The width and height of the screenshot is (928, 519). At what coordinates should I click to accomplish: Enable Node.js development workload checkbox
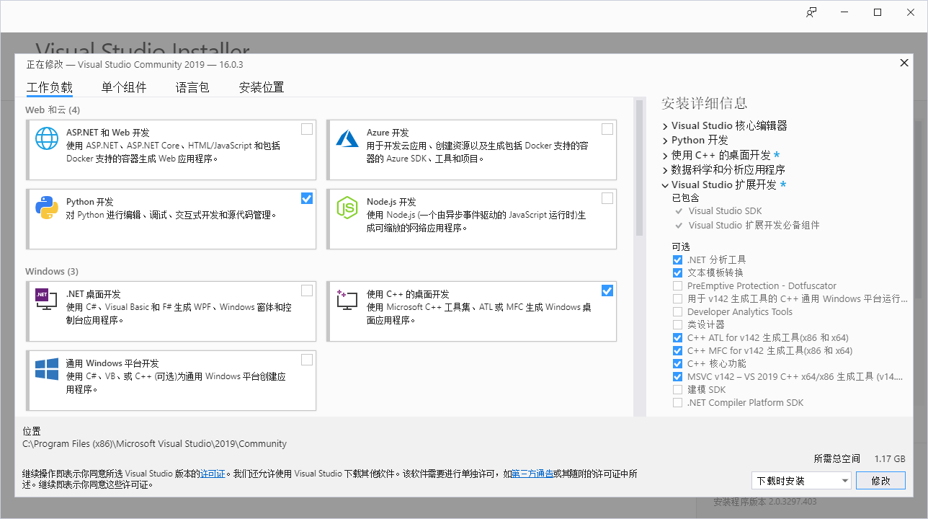pos(607,198)
